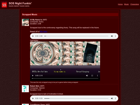Play the Robot Skin audio track
This screenshot has width=140, height=105.
[x=33, y=99]
